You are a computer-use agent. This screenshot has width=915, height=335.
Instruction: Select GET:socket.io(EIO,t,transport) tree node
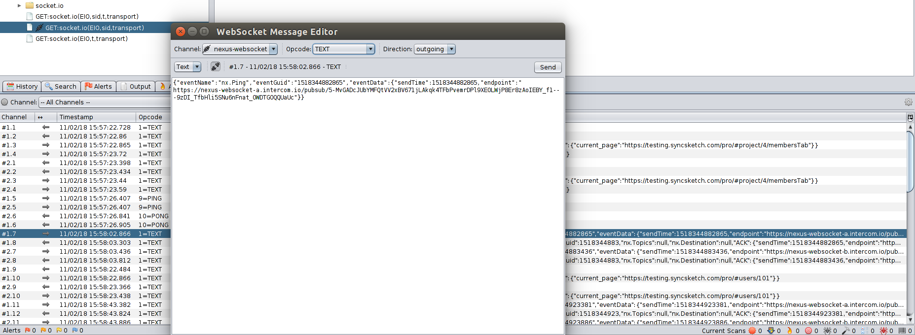[81, 38]
